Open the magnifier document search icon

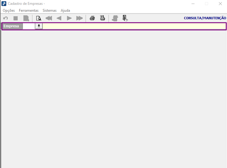pos(39,18)
